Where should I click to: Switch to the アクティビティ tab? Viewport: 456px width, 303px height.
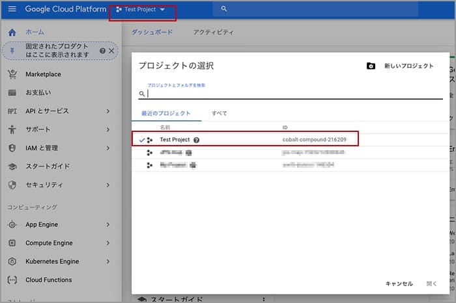click(213, 32)
